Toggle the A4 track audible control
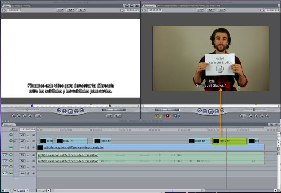The width and height of the screenshot is (281, 193). click(x=11, y=173)
